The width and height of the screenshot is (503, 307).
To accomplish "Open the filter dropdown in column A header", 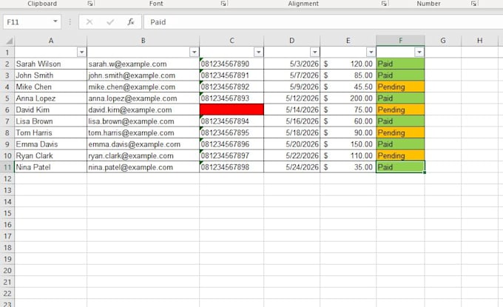I will point(82,52).
